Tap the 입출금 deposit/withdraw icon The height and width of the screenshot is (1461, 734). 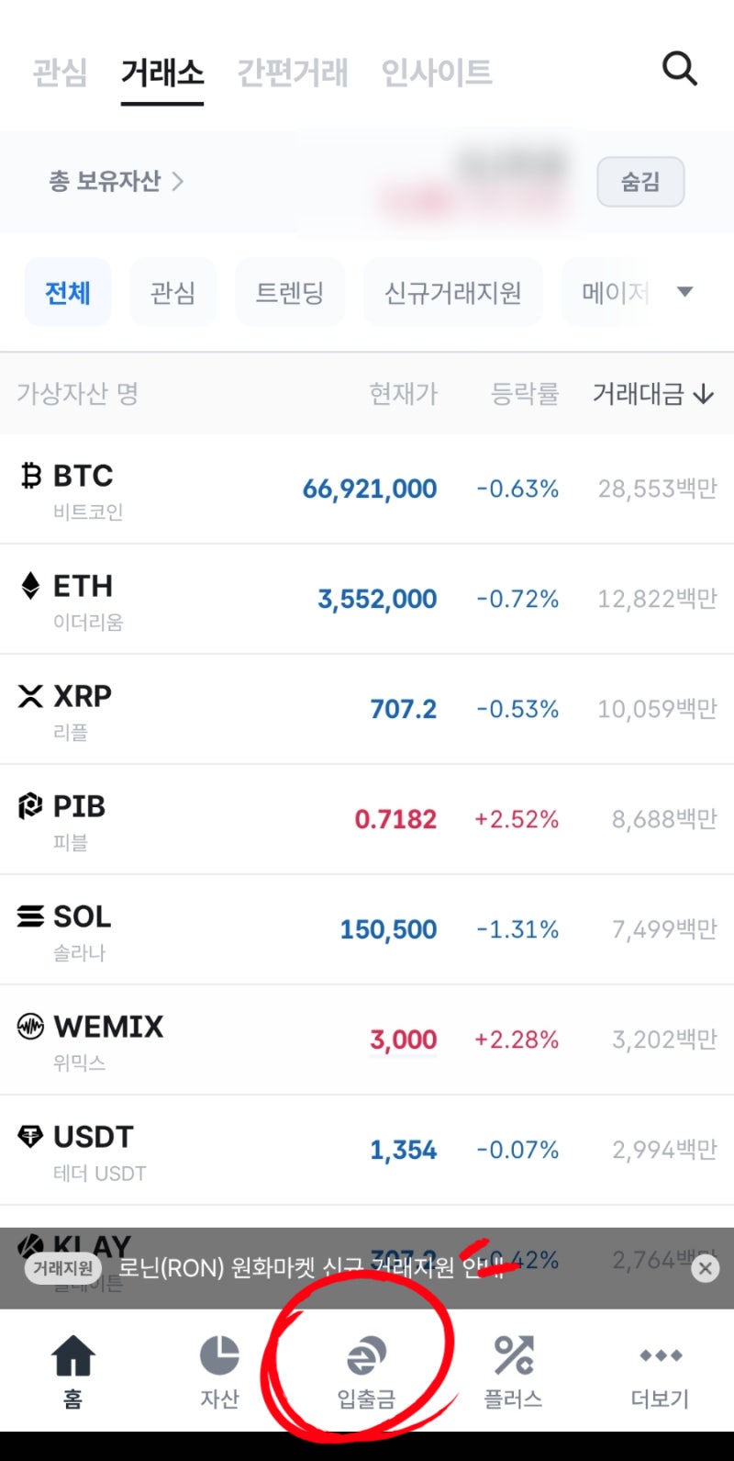(366, 1355)
